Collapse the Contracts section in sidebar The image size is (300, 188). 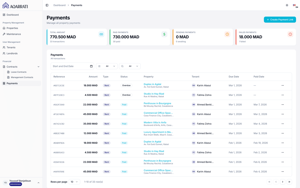coord(38,67)
